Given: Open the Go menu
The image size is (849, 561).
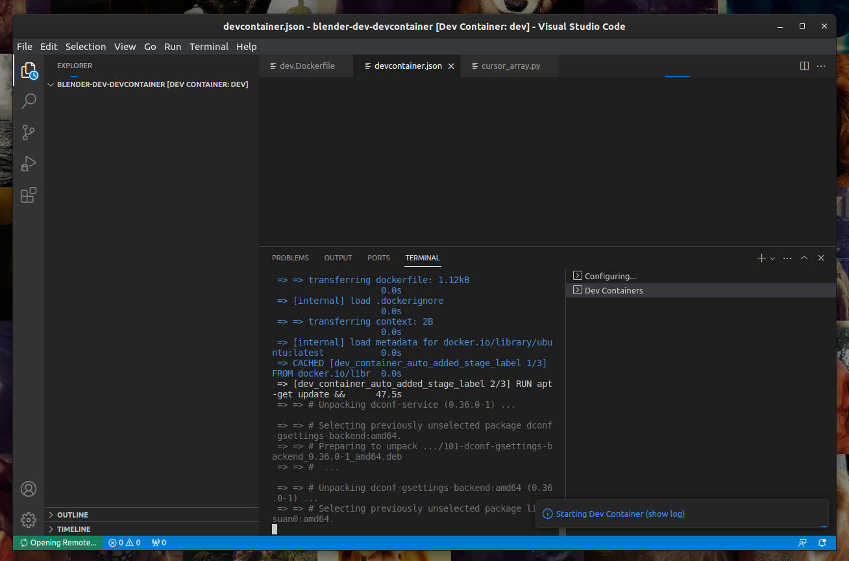Looking at the screenshot, I should pyautogui.click(x=150, y=47).
